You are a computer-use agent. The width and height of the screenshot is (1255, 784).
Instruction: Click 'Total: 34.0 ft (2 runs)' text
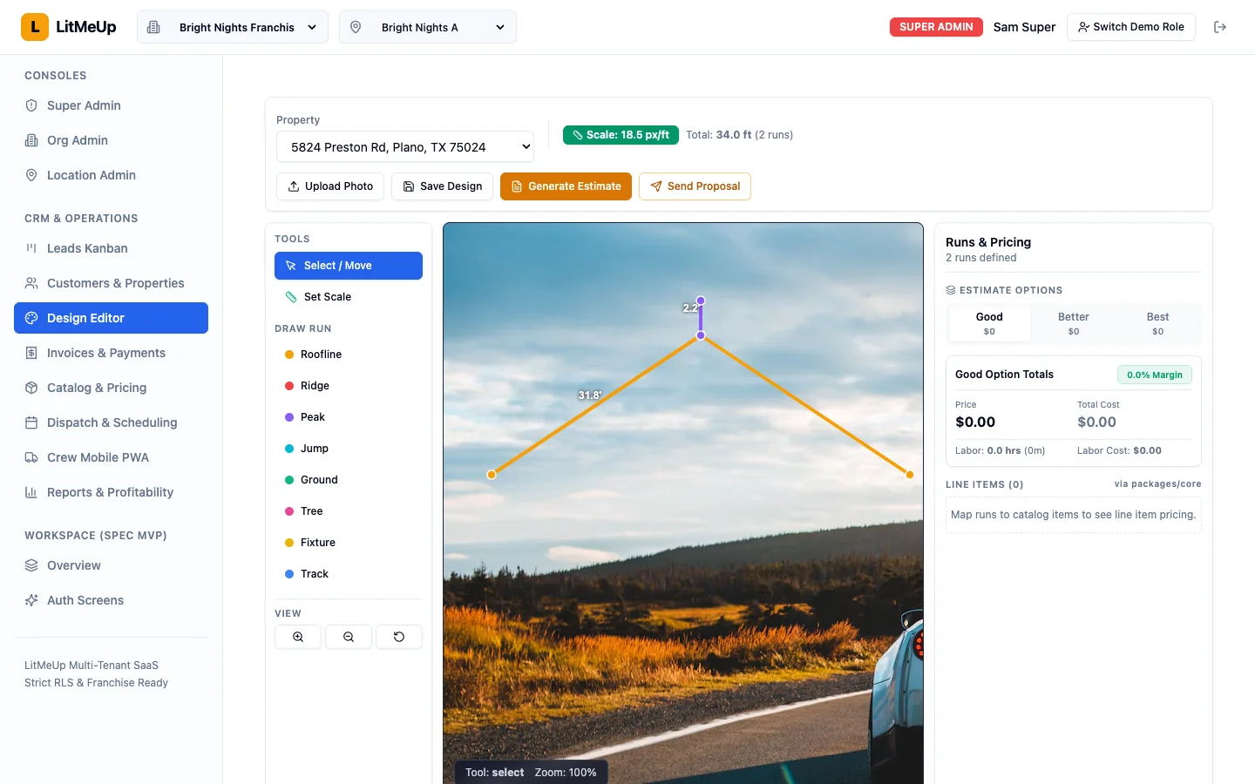pos(739,135)
